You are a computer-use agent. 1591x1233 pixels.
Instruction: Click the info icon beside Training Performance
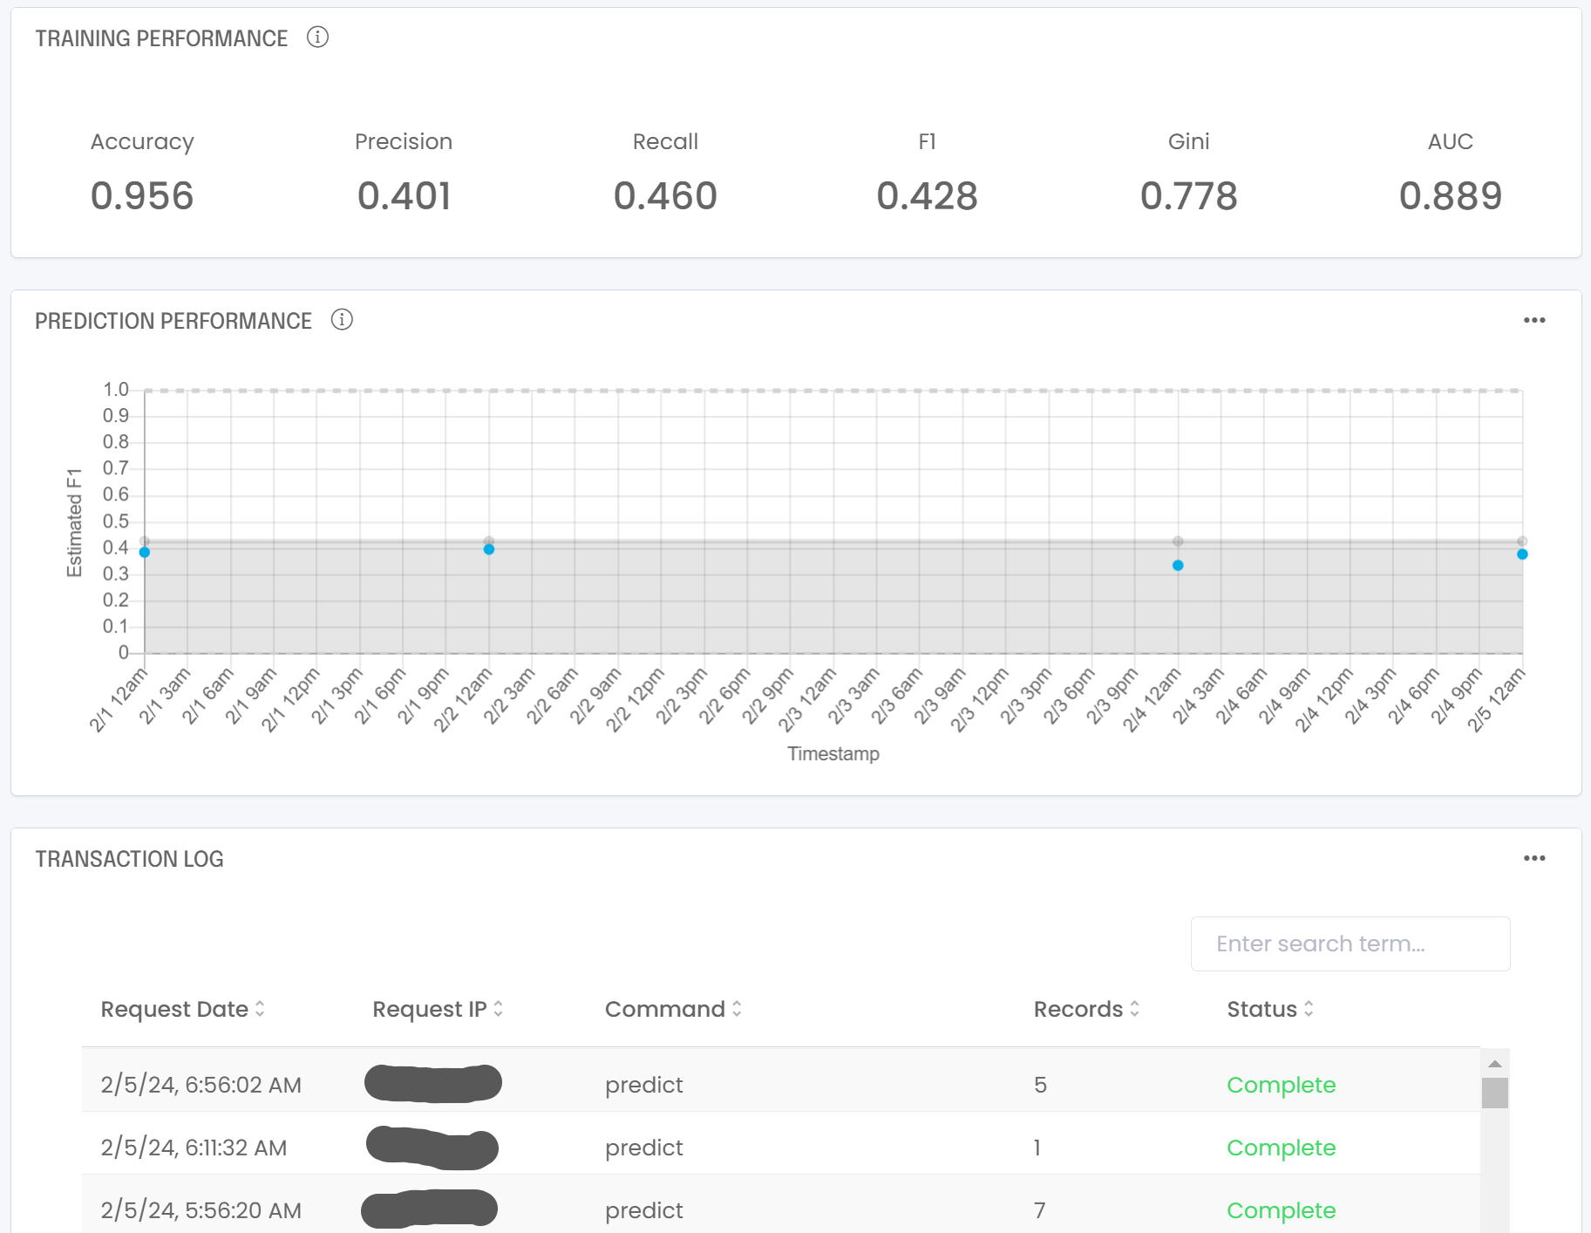pyautogui.click(x=319, y=37)
